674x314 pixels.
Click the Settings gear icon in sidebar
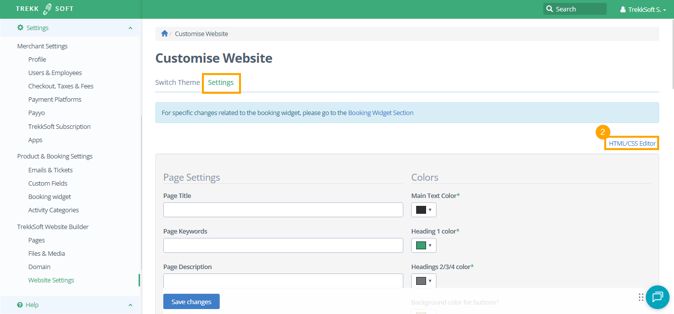20,28
